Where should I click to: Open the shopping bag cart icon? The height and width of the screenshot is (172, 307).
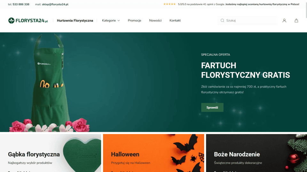[296, 20]
